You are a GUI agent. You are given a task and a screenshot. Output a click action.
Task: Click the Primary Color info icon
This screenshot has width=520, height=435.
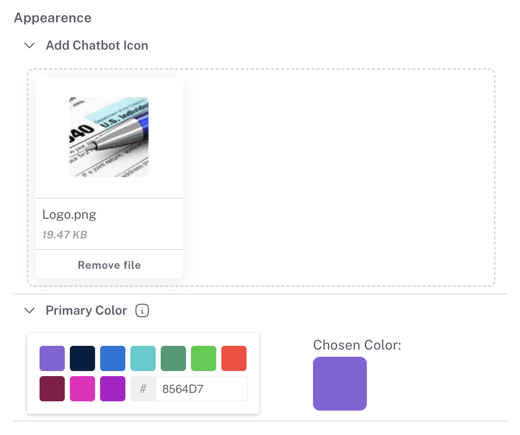coord(142,310)
